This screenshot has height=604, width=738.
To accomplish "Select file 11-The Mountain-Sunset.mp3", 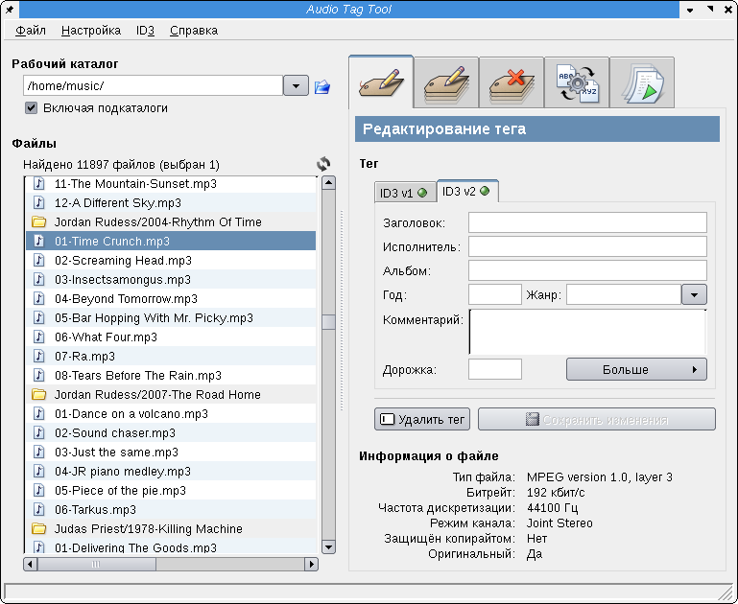I will pyautogui.click(x=171, y=184).
